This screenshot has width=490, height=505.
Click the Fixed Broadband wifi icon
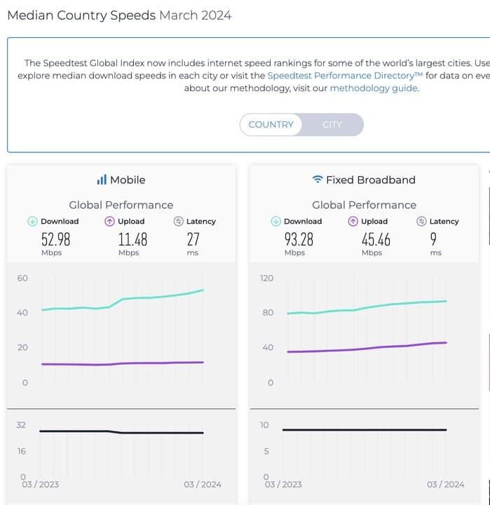318,180
